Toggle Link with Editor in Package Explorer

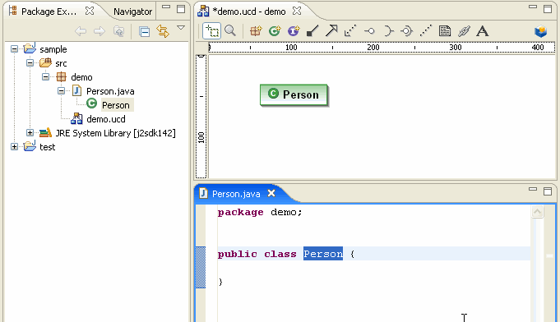coord(163,31)
